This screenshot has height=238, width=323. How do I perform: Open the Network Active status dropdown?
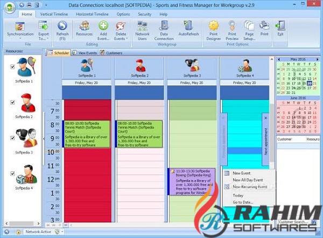click(x=62, y=232)
